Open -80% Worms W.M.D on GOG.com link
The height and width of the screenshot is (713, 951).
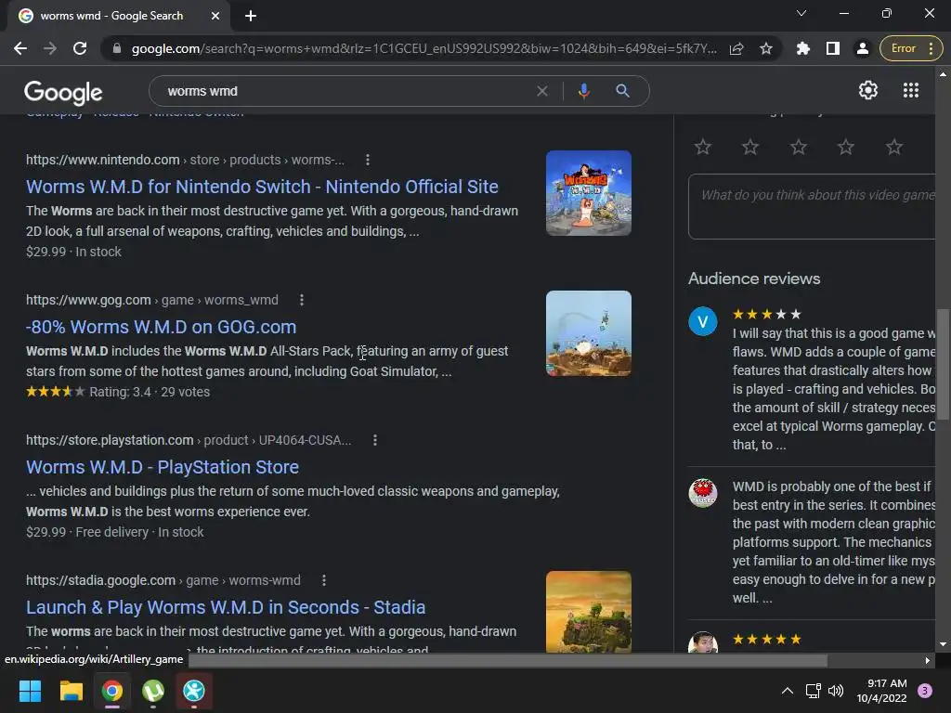click(x=162, y=327)
